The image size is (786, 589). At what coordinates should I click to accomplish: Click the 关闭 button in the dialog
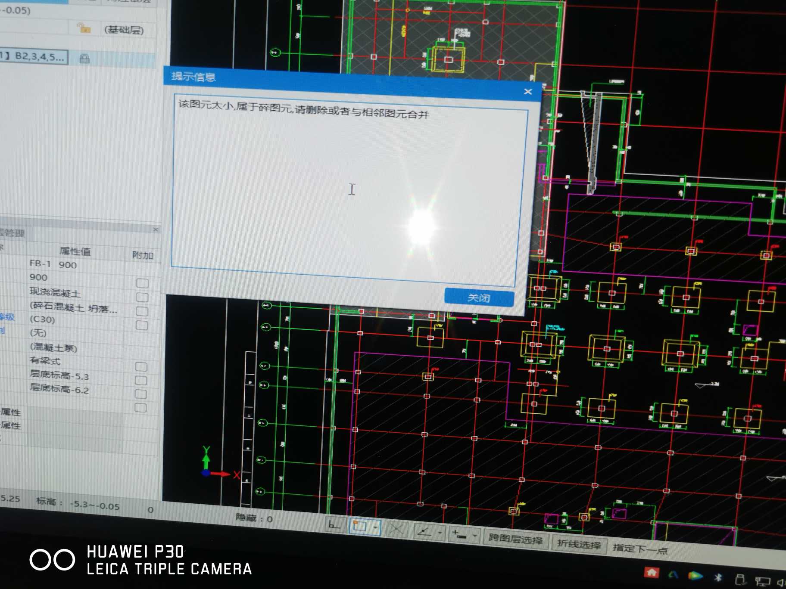pos(479,298)
